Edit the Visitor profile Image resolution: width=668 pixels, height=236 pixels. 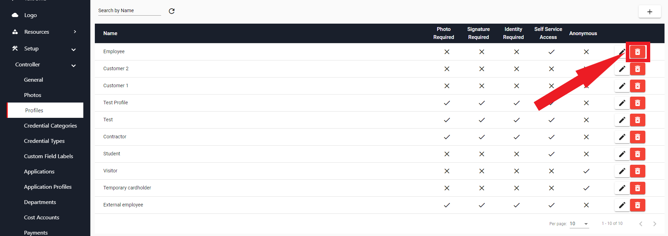click(x=622, y=171)
